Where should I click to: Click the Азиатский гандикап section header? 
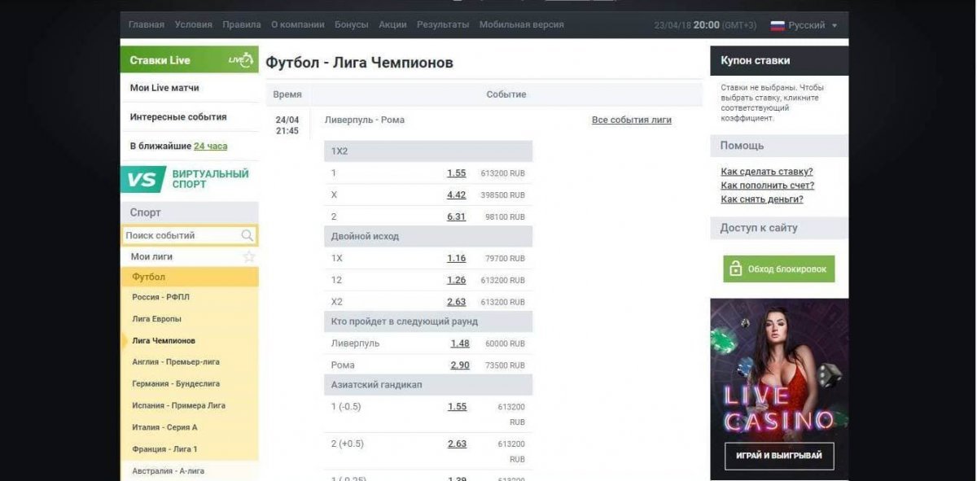click(x=428, y=384)
